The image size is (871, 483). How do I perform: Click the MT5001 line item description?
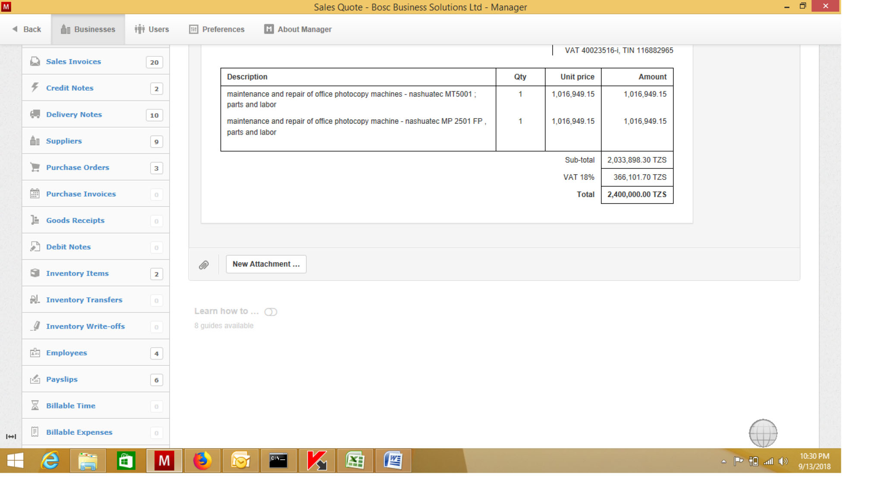coord(351,99)
